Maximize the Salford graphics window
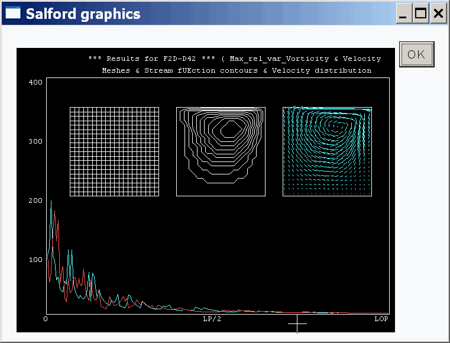The image size is (450, 343). tap(420, 14)
